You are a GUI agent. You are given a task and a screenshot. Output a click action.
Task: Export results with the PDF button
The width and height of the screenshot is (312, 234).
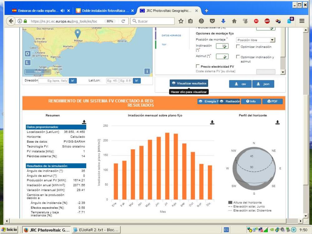(x=272, y=101)
